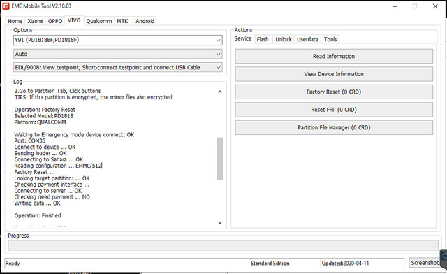Select the VIVO tab
The image size is (447, 274).
[x=74, y=20]
